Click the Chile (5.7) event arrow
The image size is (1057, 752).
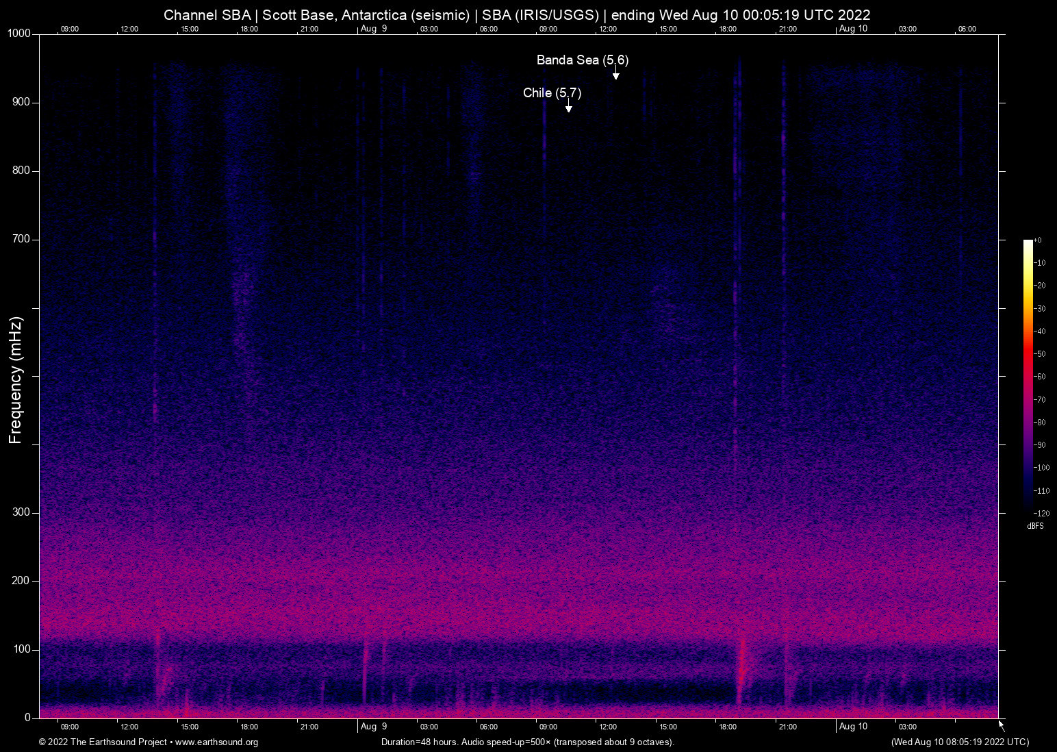tap(568, 107)
